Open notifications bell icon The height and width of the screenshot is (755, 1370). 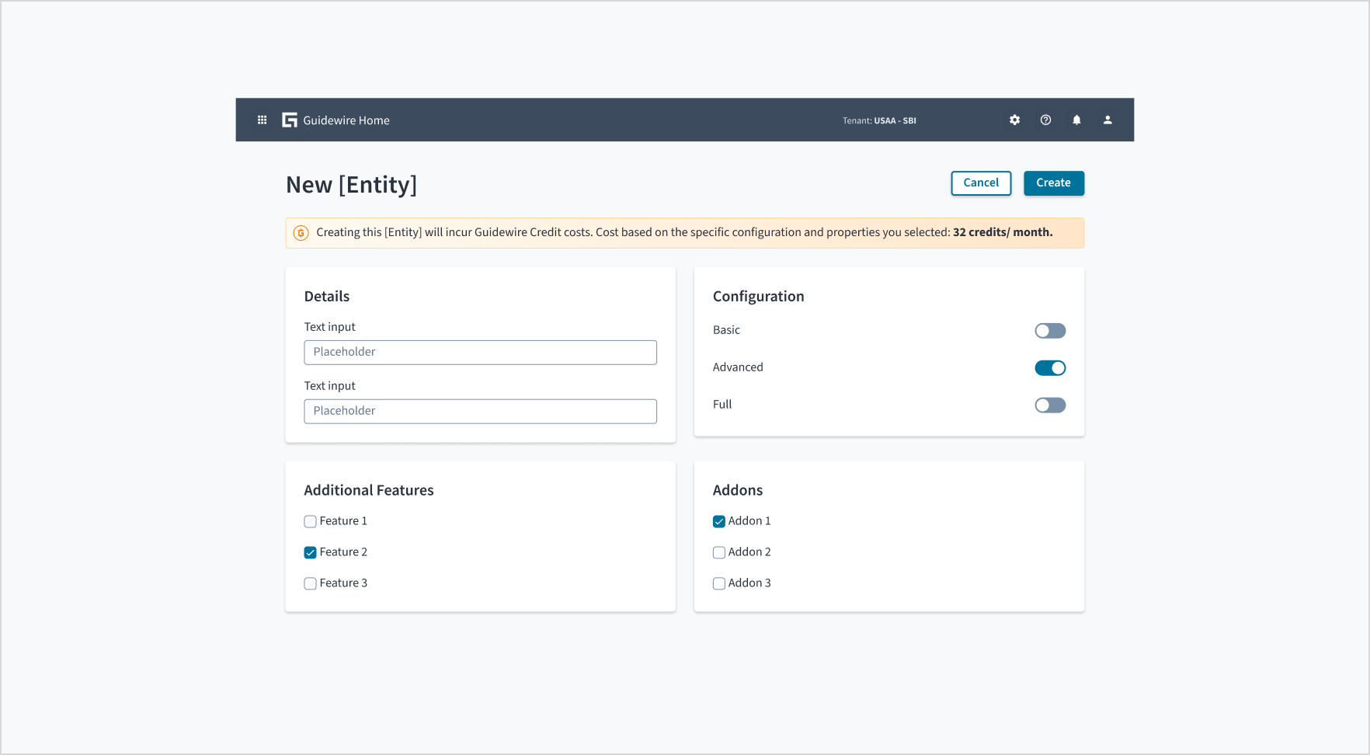coord(1076,120)
